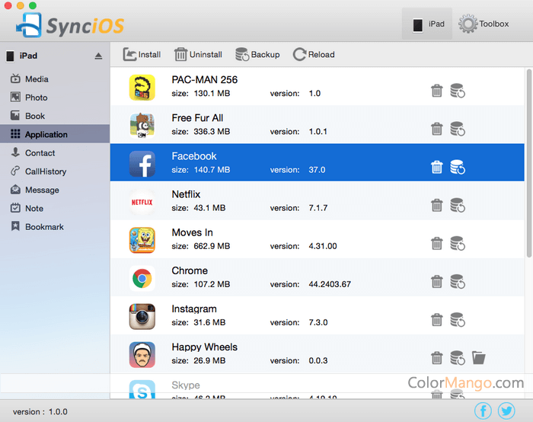The image size is (533, 422).
Task: Click the Backup toolbar button
Action: click(257, 54)
